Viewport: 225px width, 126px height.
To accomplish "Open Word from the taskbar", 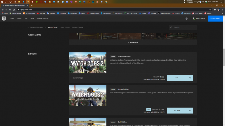I will (x=84, y=2).
